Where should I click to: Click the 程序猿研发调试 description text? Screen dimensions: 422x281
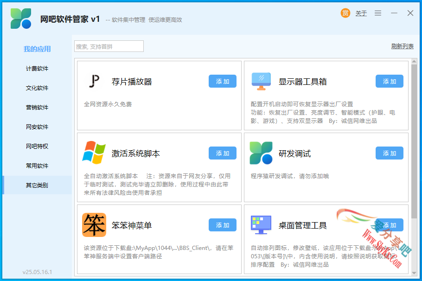[290, 176]
